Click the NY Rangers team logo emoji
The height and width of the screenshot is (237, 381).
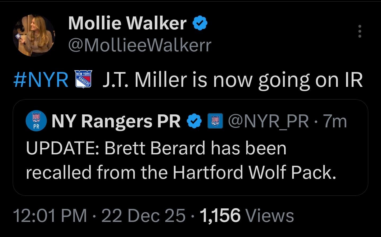(83, 79)
